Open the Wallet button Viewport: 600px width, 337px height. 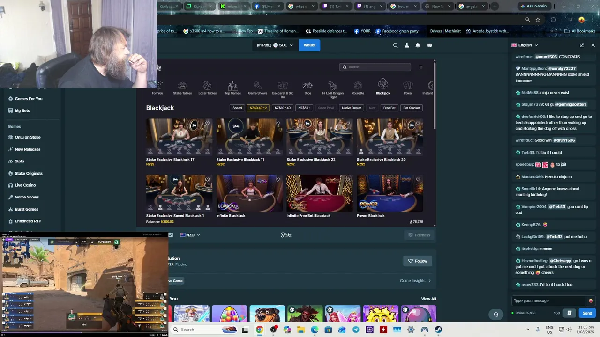coord(309,45)
